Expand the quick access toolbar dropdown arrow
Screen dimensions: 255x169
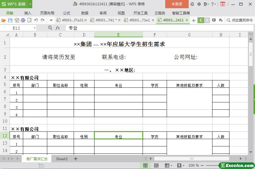click(x=51, y=20)
